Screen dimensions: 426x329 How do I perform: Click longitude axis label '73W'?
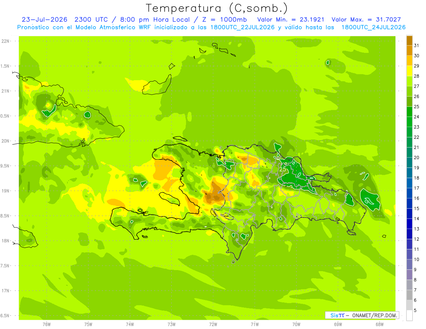pyautogui.click(x=171, y=324)
